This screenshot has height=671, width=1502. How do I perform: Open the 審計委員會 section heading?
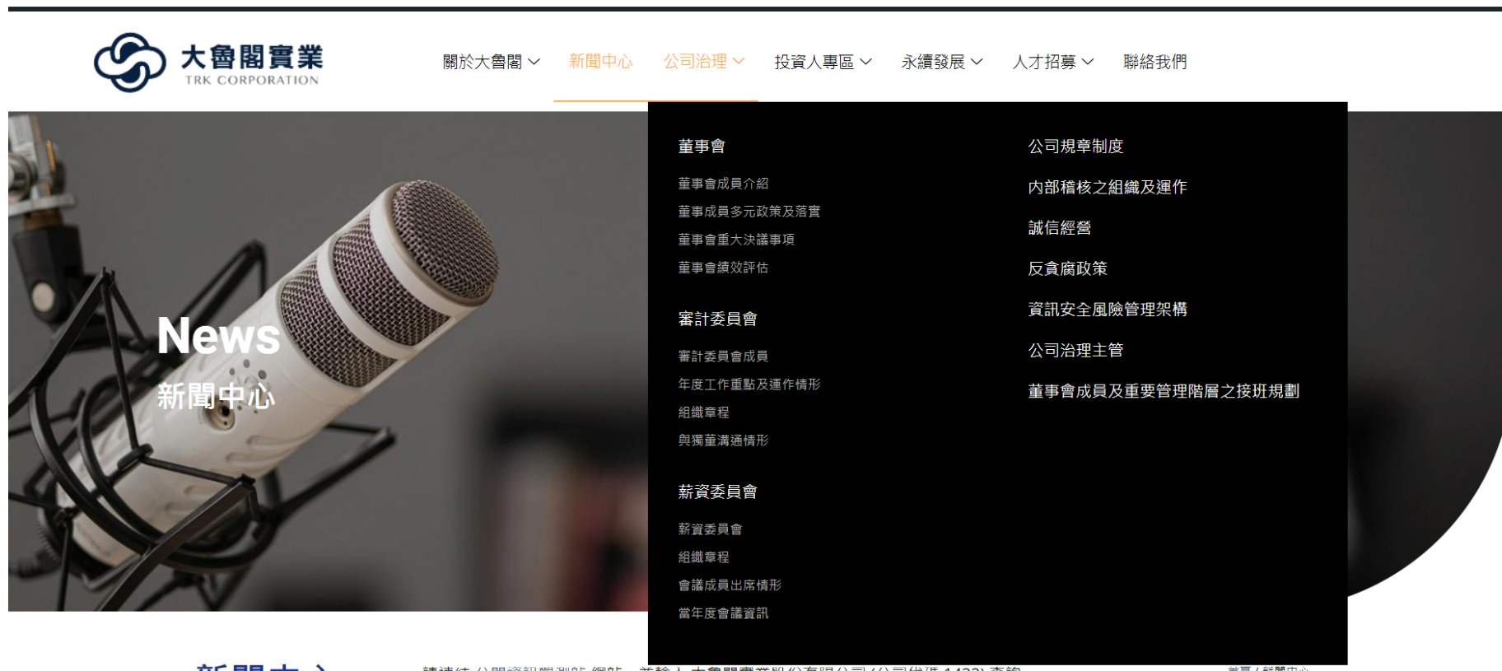pyautogui.click(x=717, y=319)
